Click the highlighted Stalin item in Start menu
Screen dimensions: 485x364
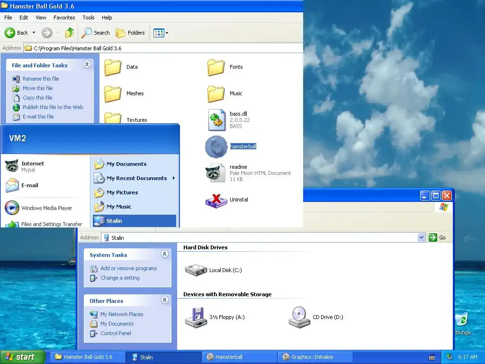pyautogui.click(x=135, y=221)
